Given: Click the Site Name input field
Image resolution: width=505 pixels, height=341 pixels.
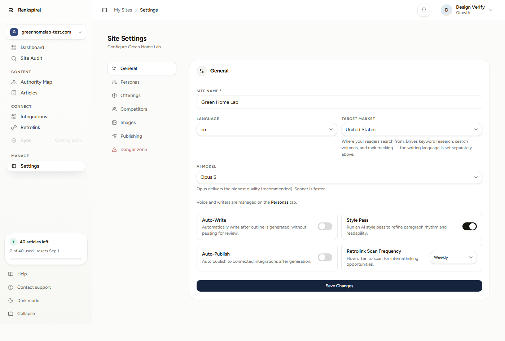Looking at the screenshot, I should (339, 102).
